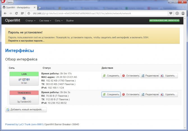Open the user account icon
Image resolution: width=188 pixels, height=131 pixels.
pyautogui.click(x=183, y=13)
